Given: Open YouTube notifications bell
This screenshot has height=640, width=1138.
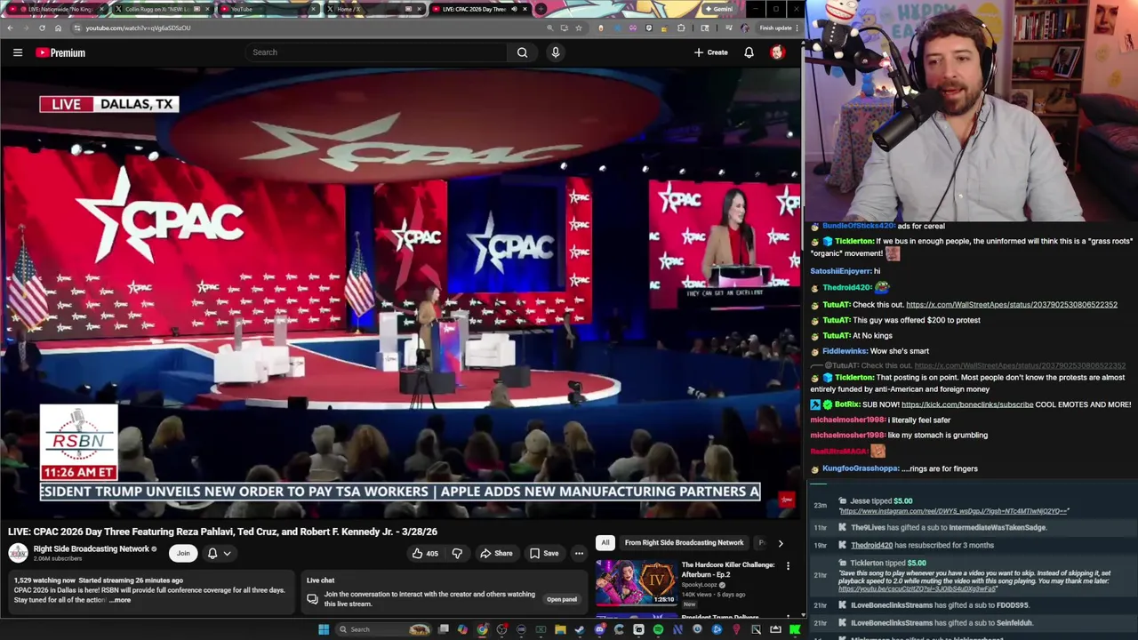Looking at the screenshot, I should point(749,52).
